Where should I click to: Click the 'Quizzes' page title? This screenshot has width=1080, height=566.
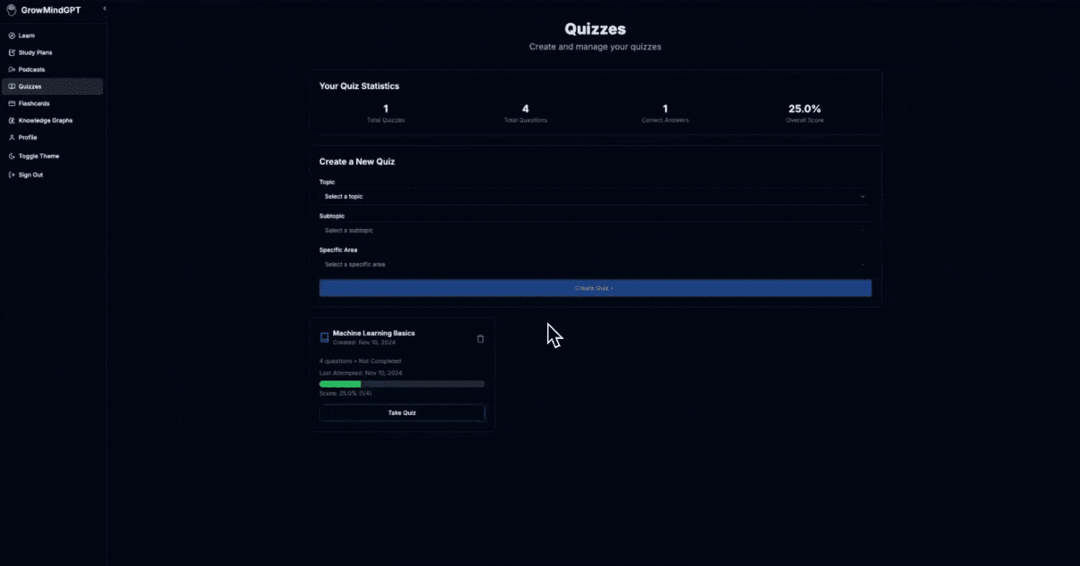595,29
